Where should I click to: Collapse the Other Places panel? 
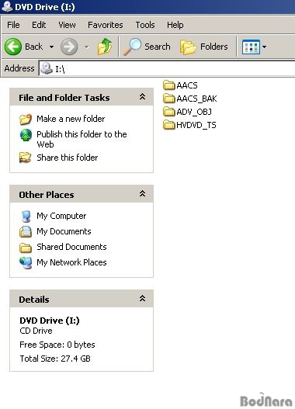pyautogui.click(x=142, y=193)
